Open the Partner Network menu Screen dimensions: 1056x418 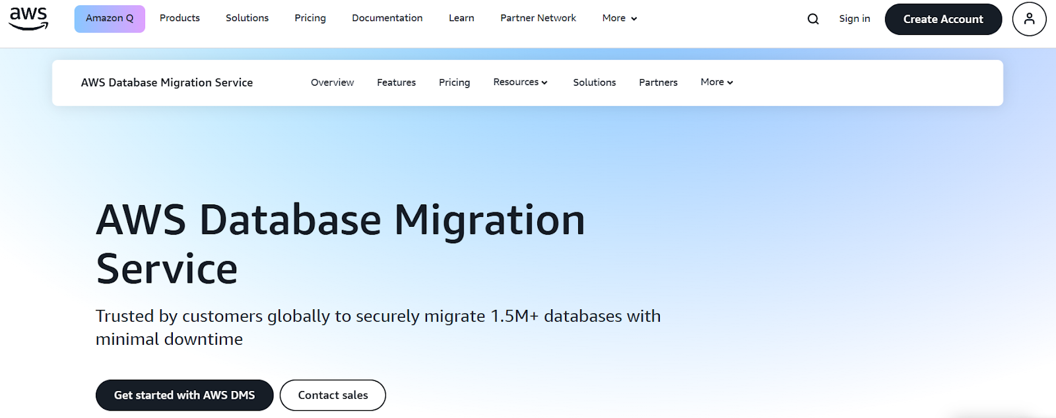pyautogui.click(x=538, y=18)
